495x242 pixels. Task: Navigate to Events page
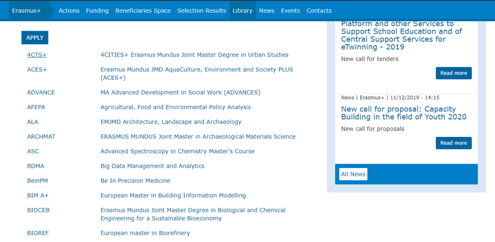click(290, 10)
